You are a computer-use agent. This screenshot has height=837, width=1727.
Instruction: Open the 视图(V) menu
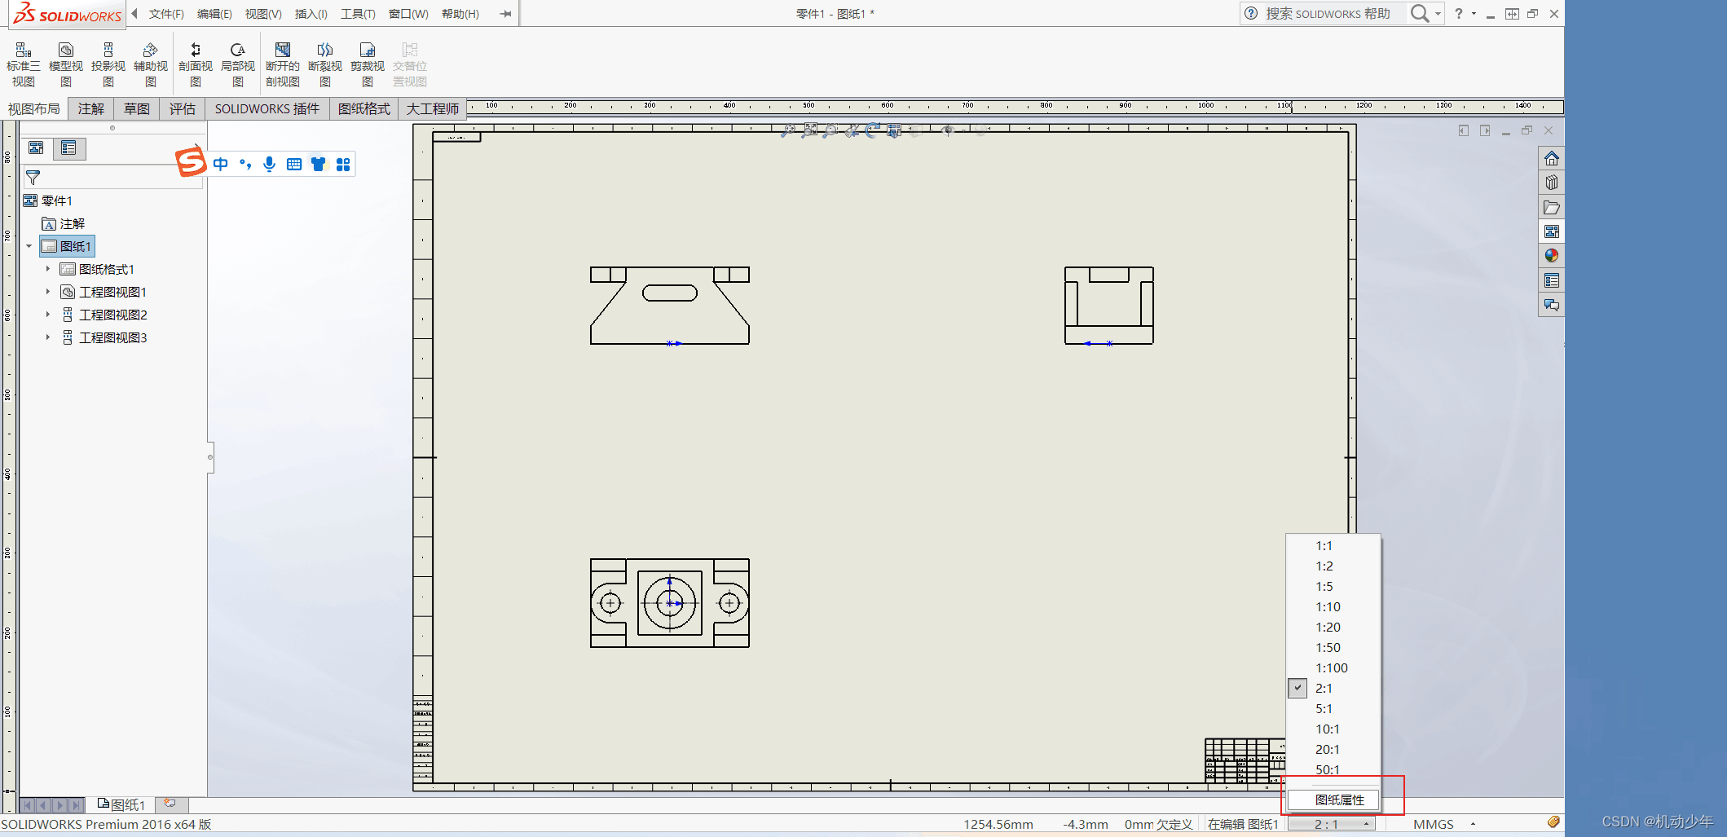tap(263, 14)
